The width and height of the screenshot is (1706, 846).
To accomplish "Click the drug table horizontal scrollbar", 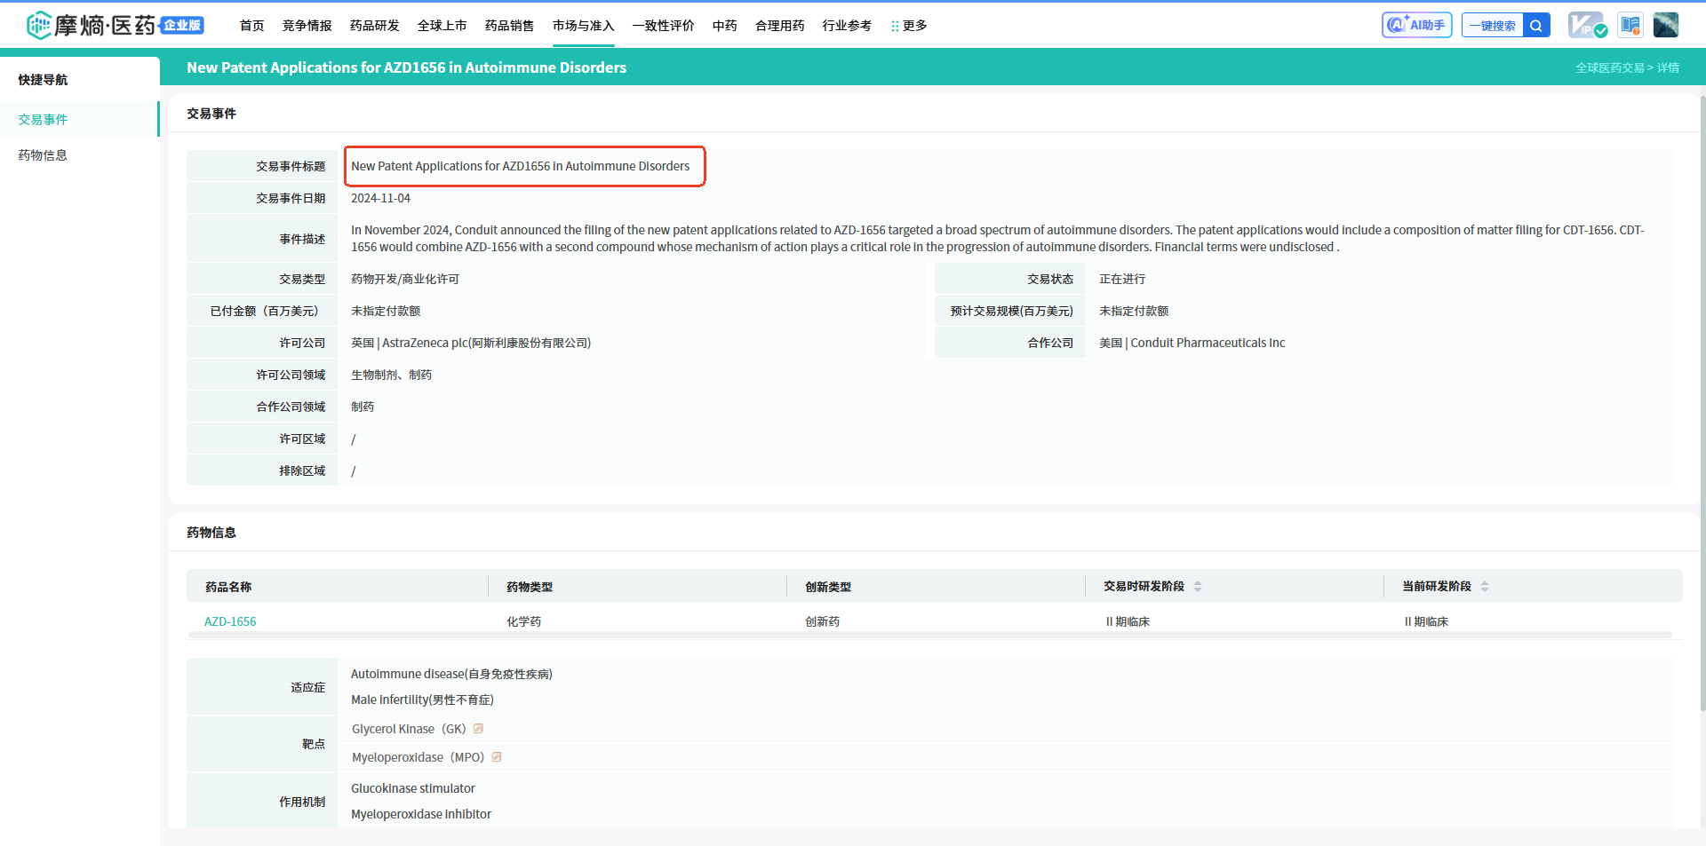I will coord(929,635).
